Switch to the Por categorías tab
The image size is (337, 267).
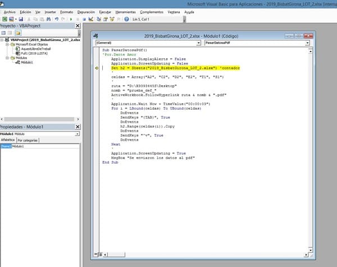click(28, 140)
